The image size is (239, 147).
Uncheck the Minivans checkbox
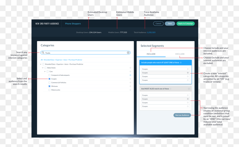[x=49, y=86]
